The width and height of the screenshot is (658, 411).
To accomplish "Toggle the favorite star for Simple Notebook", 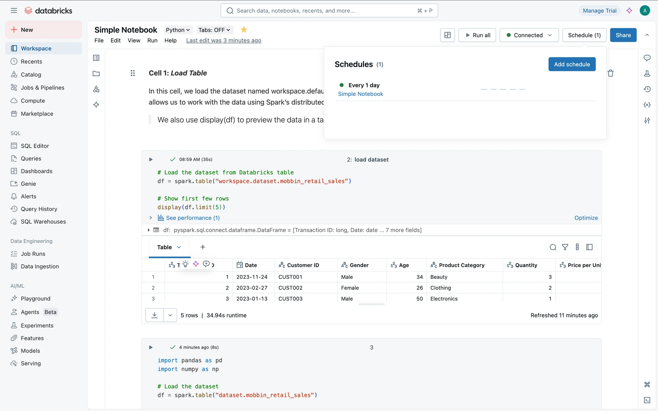I will click(x=244, y=30).
